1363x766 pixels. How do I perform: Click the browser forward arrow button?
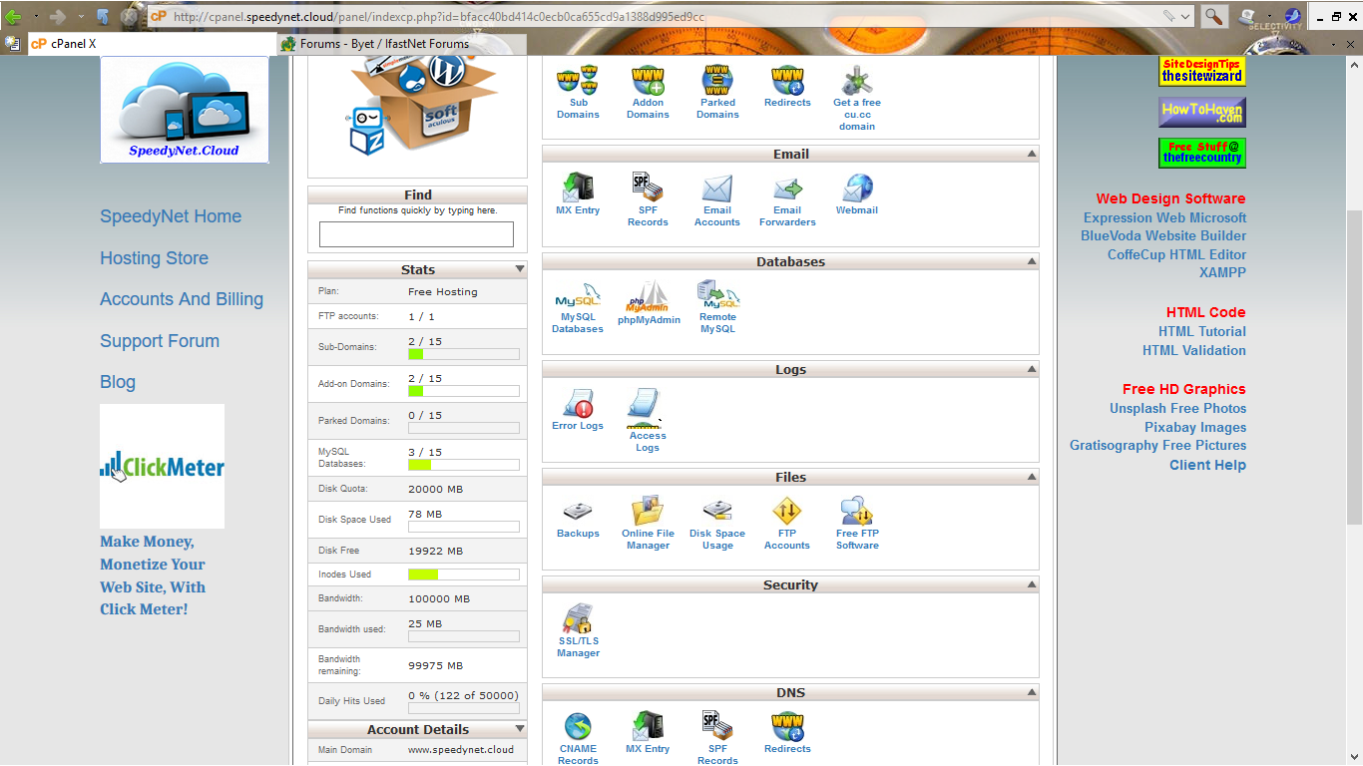[58, 17]
